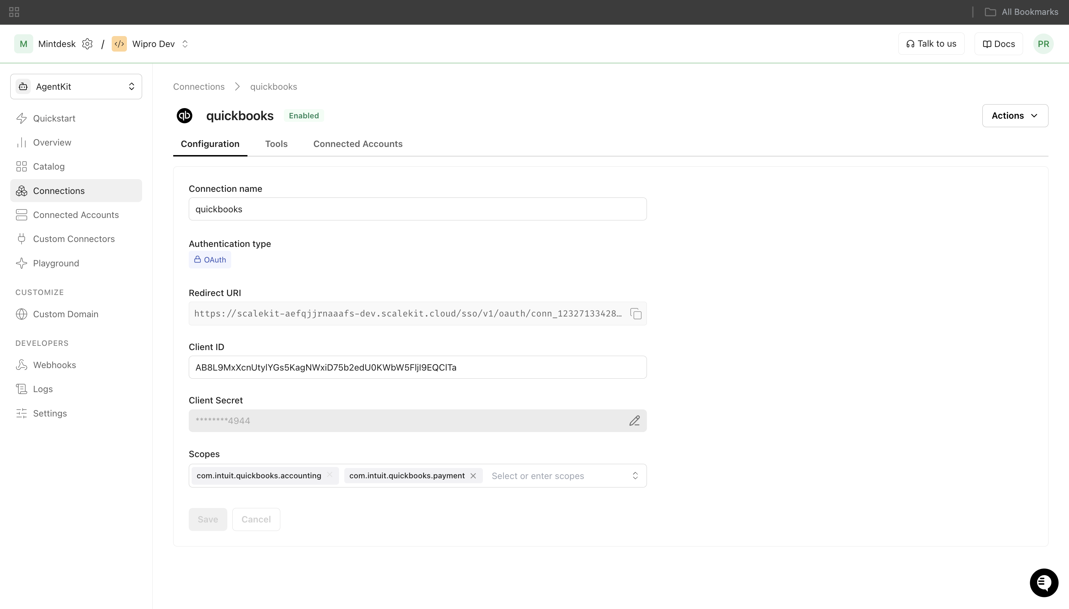Click the Mintdesk workspace name
Image resolution: width=1069 pixels, height=609 pixels.
57,44
